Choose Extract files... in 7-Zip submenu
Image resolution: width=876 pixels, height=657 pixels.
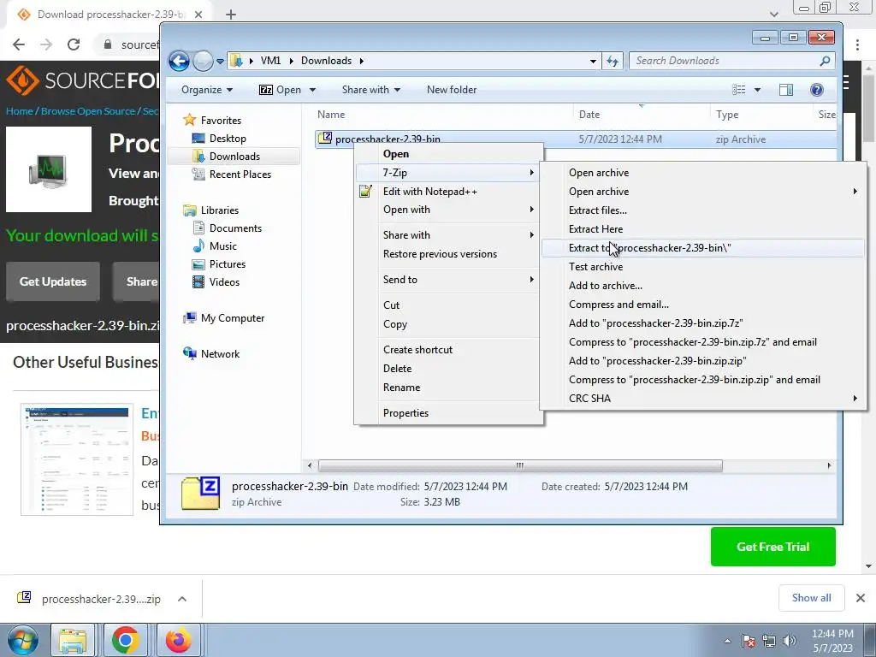703,210
